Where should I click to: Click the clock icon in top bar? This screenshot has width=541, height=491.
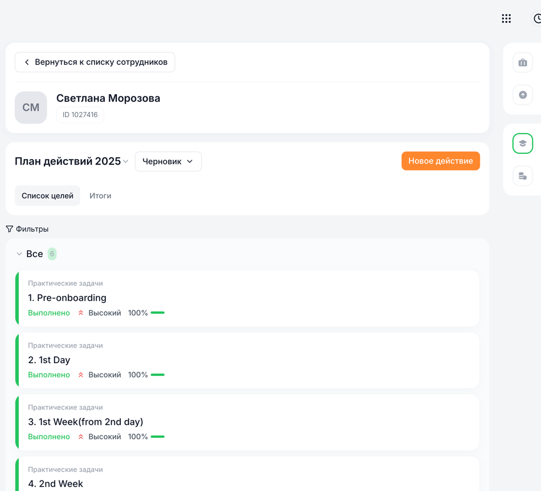pyautogui.click(x=537, y=19)
